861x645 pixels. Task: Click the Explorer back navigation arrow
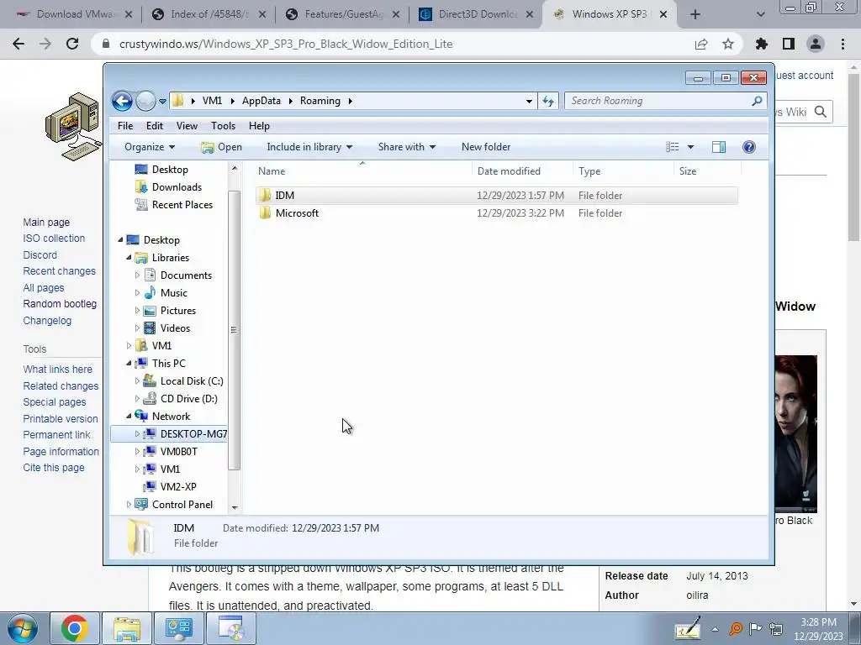(122, 102)
